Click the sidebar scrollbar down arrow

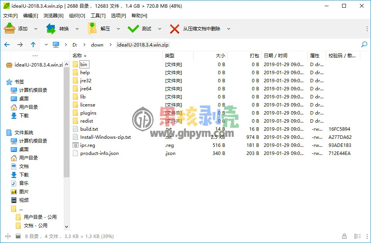66,227
